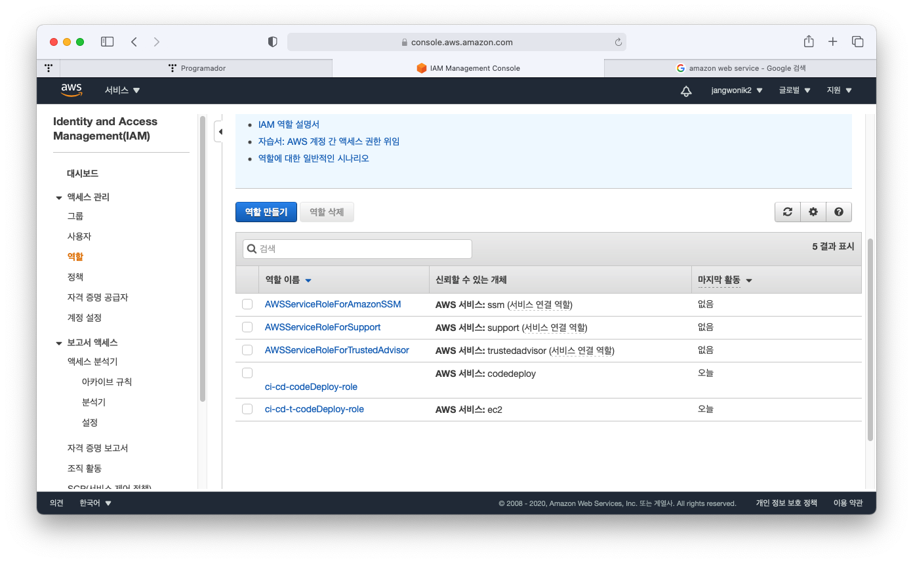
Task: Open the AWSServiceRoleForAmazonSSM role link
Action: pos(333,304)
